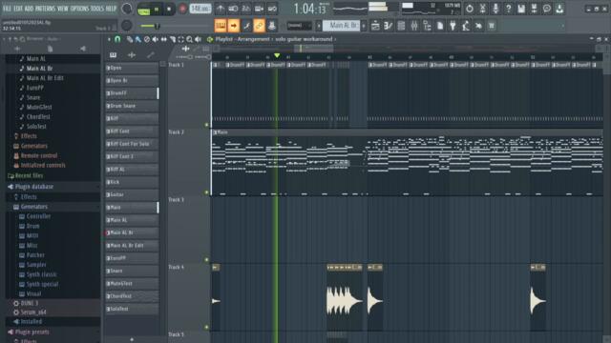Toggle the playlist snap magnet
The width and height of the screenshot is (611, 343).
[x=117, y=39]
